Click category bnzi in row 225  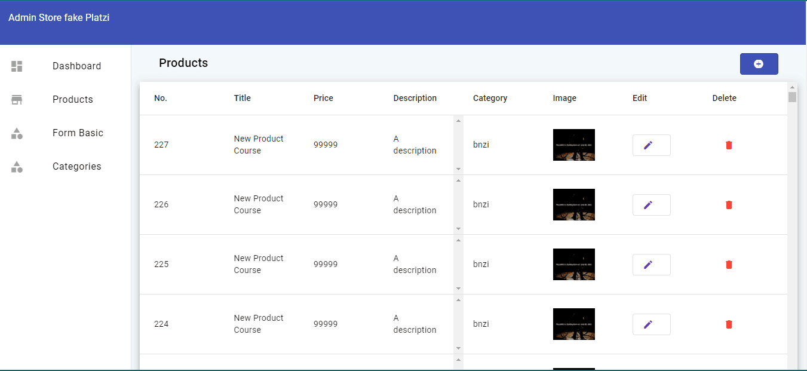click(x=481, y=264)
